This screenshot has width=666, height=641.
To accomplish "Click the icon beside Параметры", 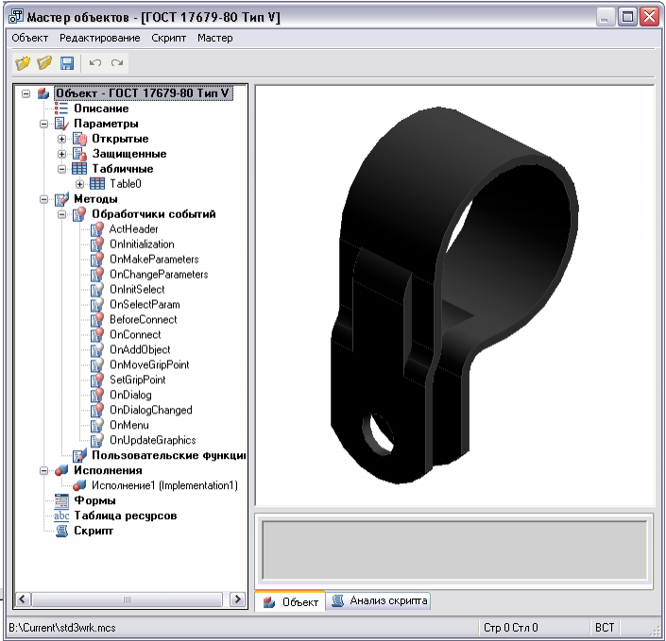I will [x=61, y=124].
